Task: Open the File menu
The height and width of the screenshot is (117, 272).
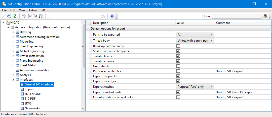Action: pos(4,10)
